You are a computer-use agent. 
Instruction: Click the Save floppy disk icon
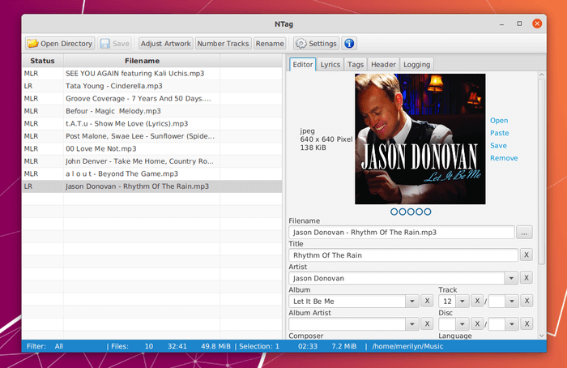coord(104,44)
